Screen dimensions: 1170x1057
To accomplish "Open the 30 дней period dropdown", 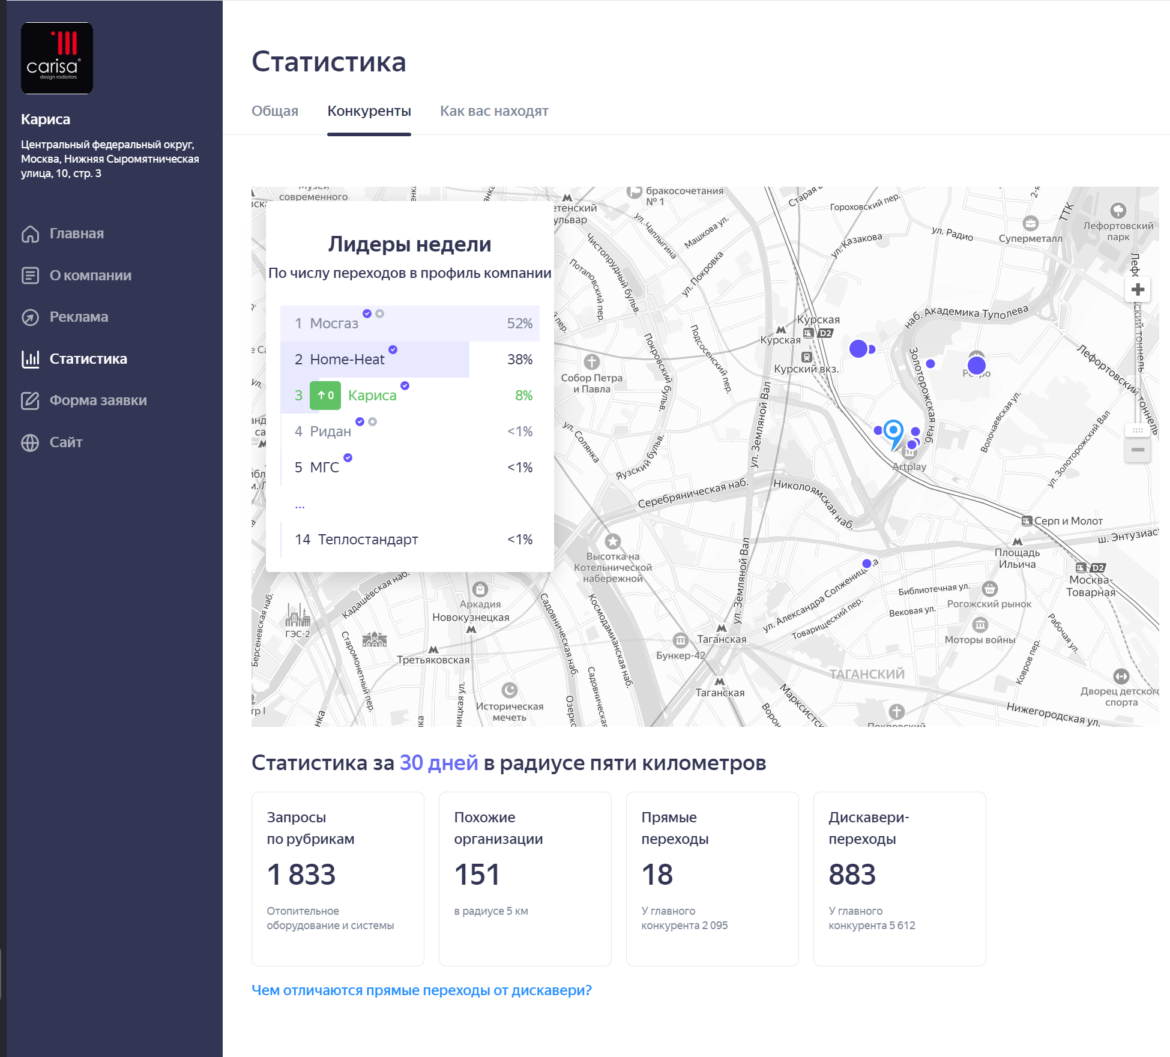I will 438,763.
